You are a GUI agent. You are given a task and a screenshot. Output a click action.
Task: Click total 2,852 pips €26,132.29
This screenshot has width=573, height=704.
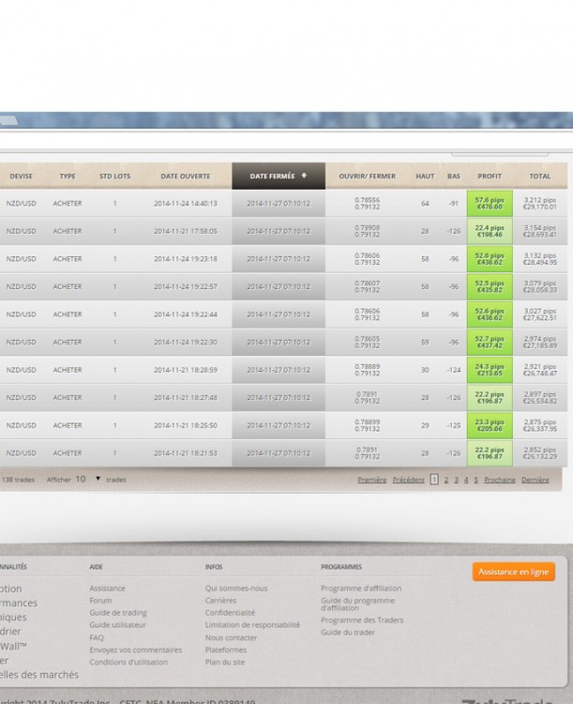[x=540, y=453]
